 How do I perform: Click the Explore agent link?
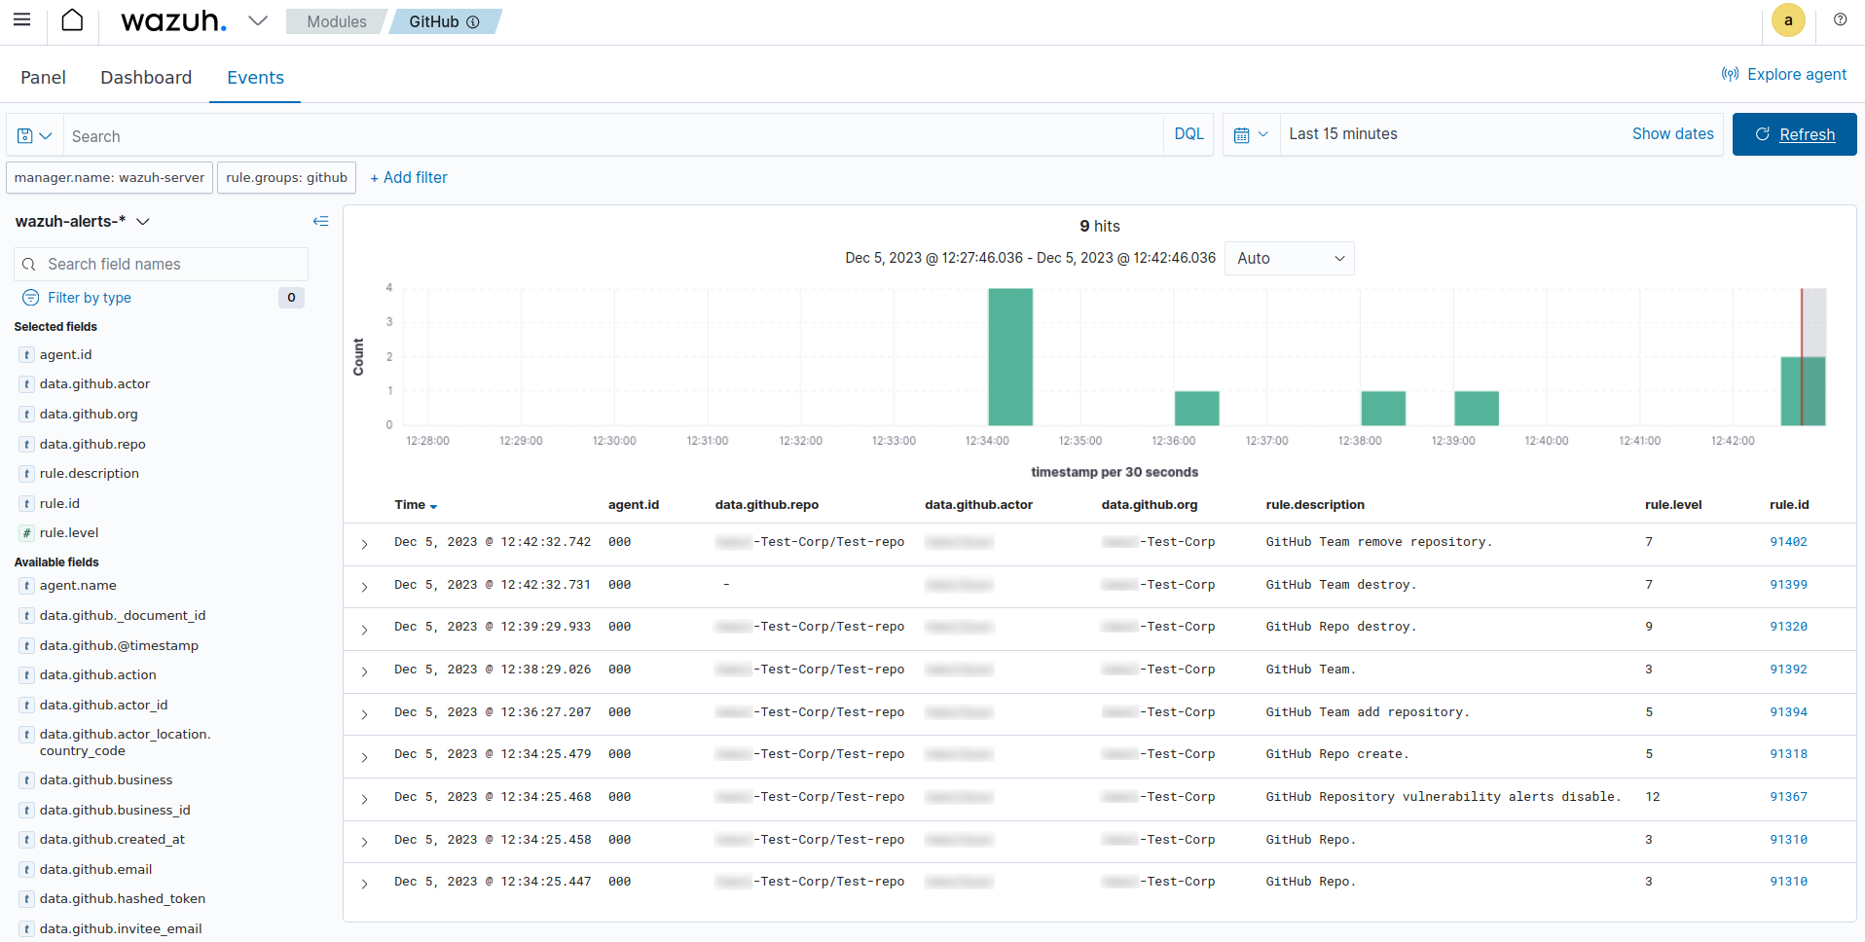coord(1784,74)
